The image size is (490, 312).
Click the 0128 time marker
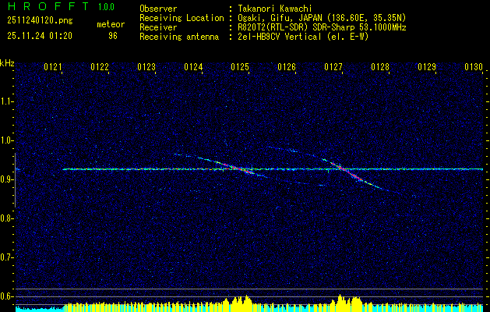(x=380, y=67)
